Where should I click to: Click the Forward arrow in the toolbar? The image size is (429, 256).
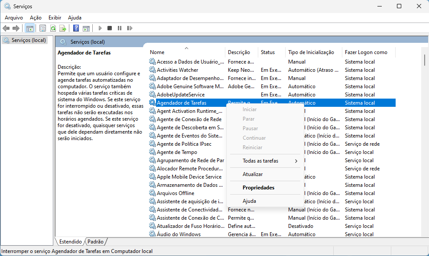16,28
